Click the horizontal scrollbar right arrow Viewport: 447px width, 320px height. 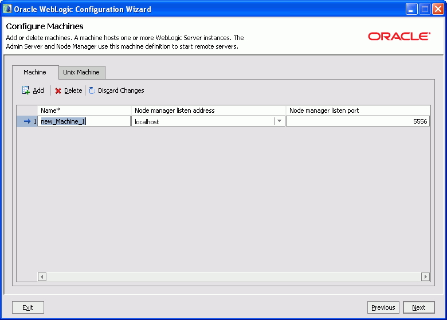point(426,276)
